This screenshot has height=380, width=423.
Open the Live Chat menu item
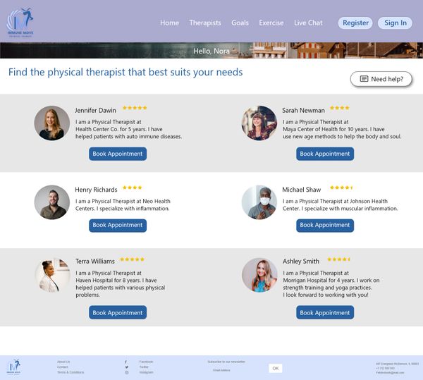point(308,23)
